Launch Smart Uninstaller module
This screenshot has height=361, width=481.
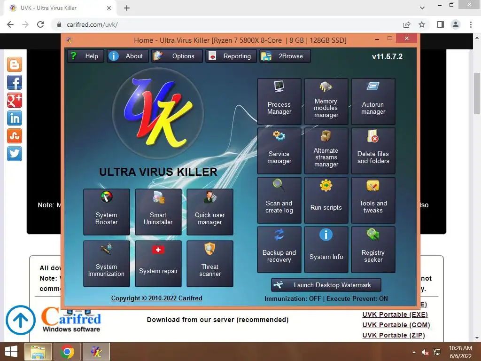(x=158, y=212)
